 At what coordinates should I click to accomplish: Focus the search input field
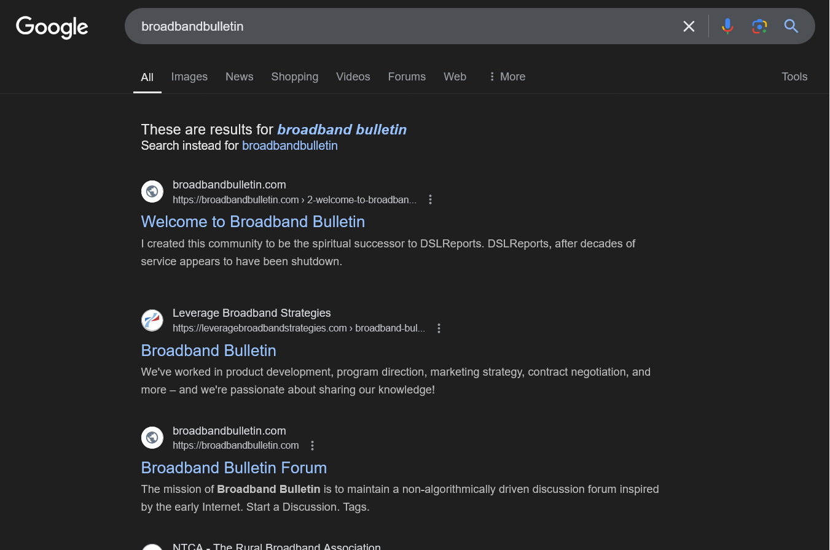[405, 26]
